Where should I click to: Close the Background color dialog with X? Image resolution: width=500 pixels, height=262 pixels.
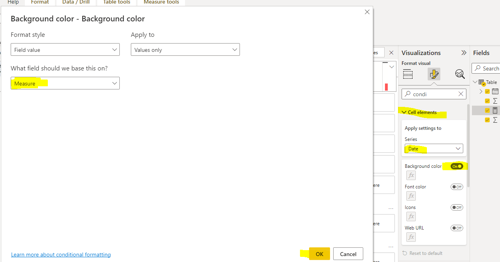[x=367, y=12]
